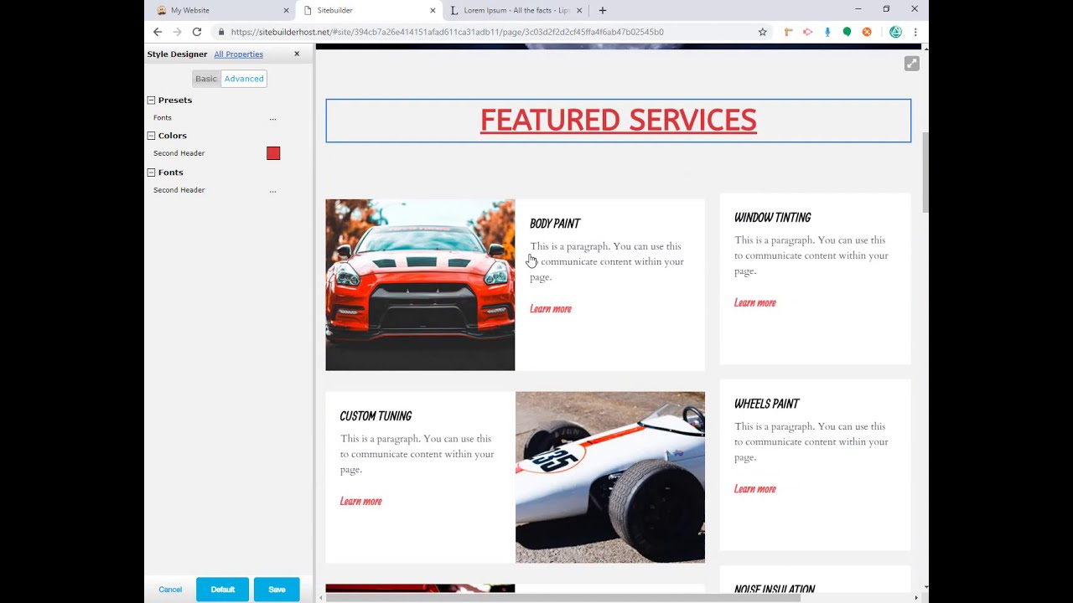Click the red sports car image
The image size is (1073, 603).
(x=420, y=285)
